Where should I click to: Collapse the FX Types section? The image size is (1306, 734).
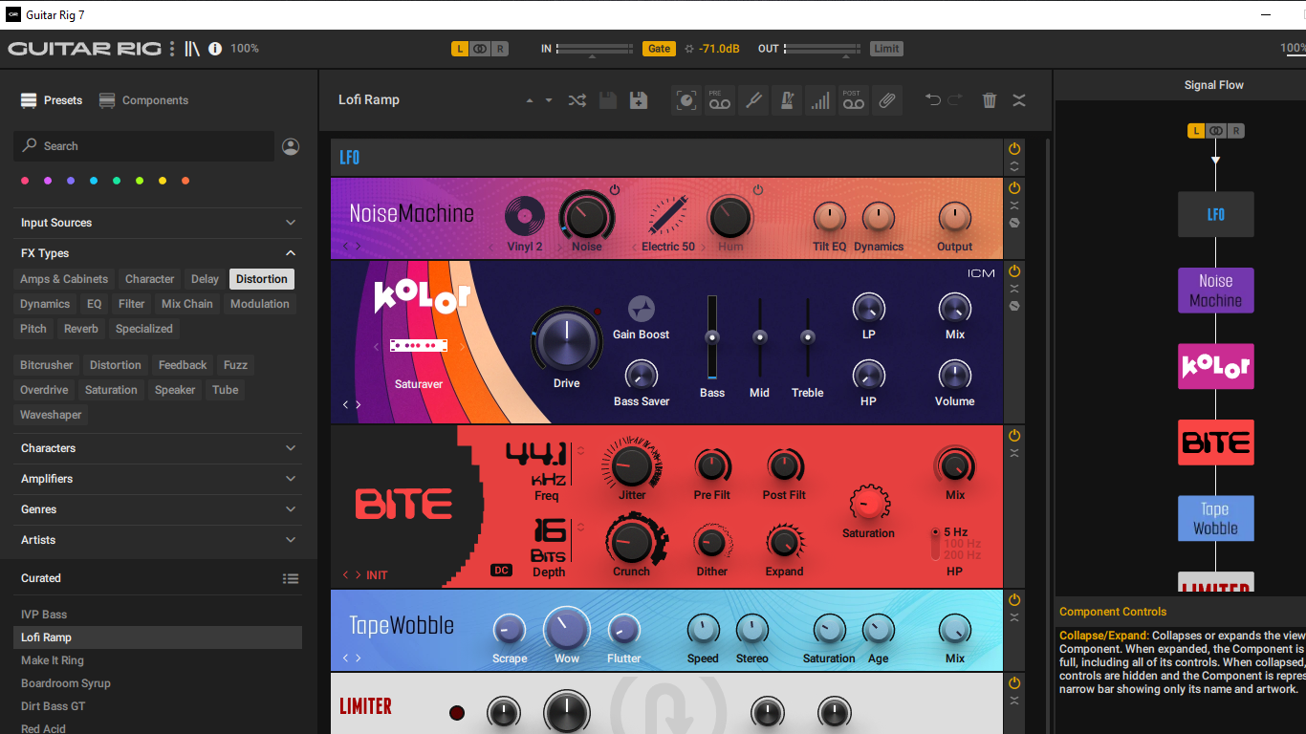(x=291, y=253)
